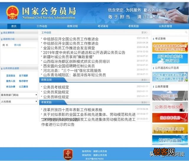Click 局领导介绍 sidebar heading

(9, 39)
